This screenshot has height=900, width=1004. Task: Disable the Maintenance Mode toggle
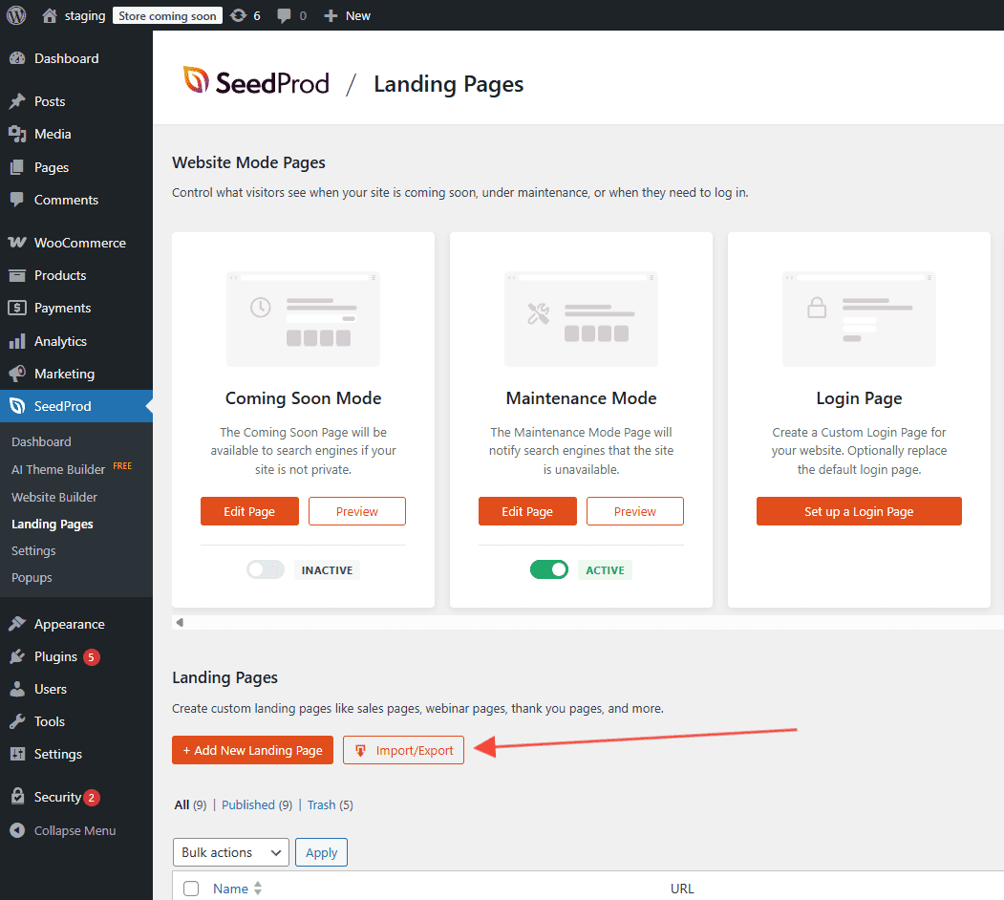(x=549, y=570)
